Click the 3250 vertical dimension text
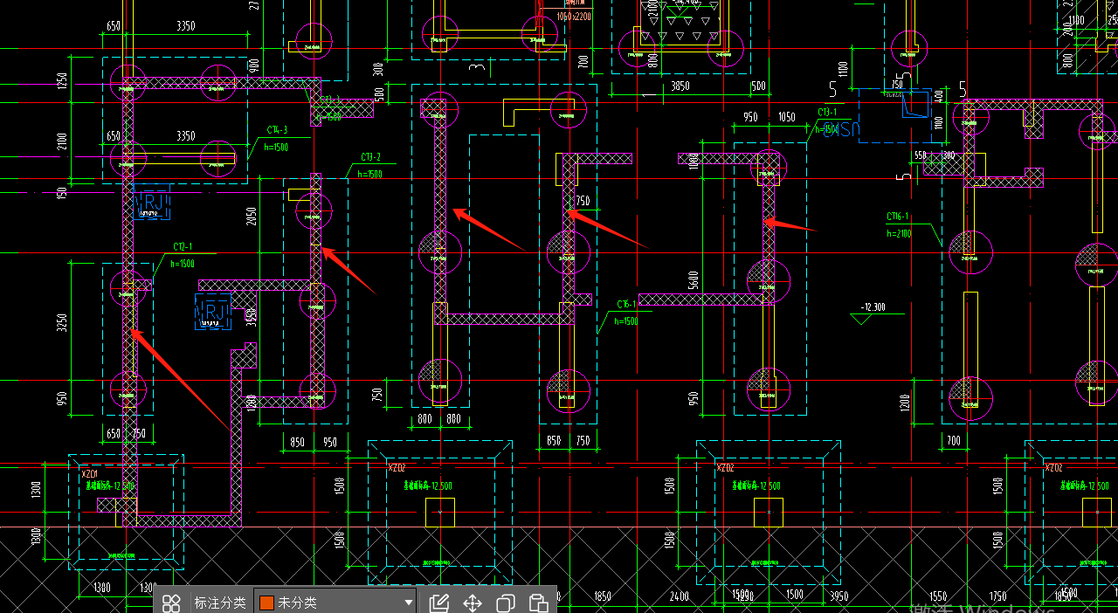 click(62, 323)
